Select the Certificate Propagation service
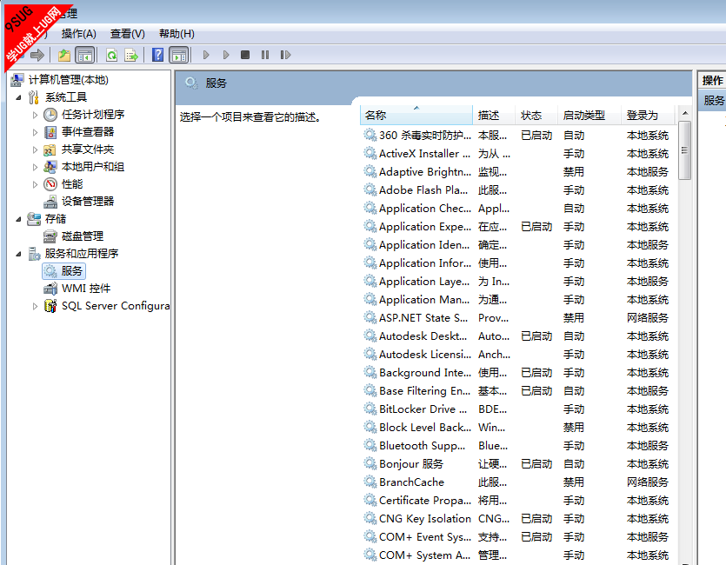 (x=518, y=501)
